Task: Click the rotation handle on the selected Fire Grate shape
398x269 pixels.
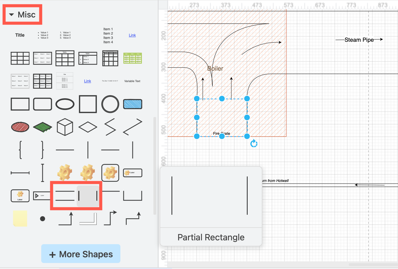Action: coord(253,143)
